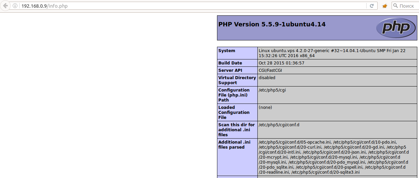Viewport: 419px width, 178px height.
Task: Select the /etc/php5/cgi path value
Action: tap(272, 90)
